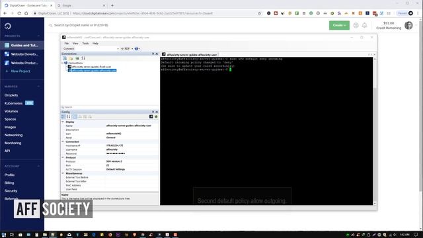Open the Billing page
The image size is (423, 238).
(9, 183)
